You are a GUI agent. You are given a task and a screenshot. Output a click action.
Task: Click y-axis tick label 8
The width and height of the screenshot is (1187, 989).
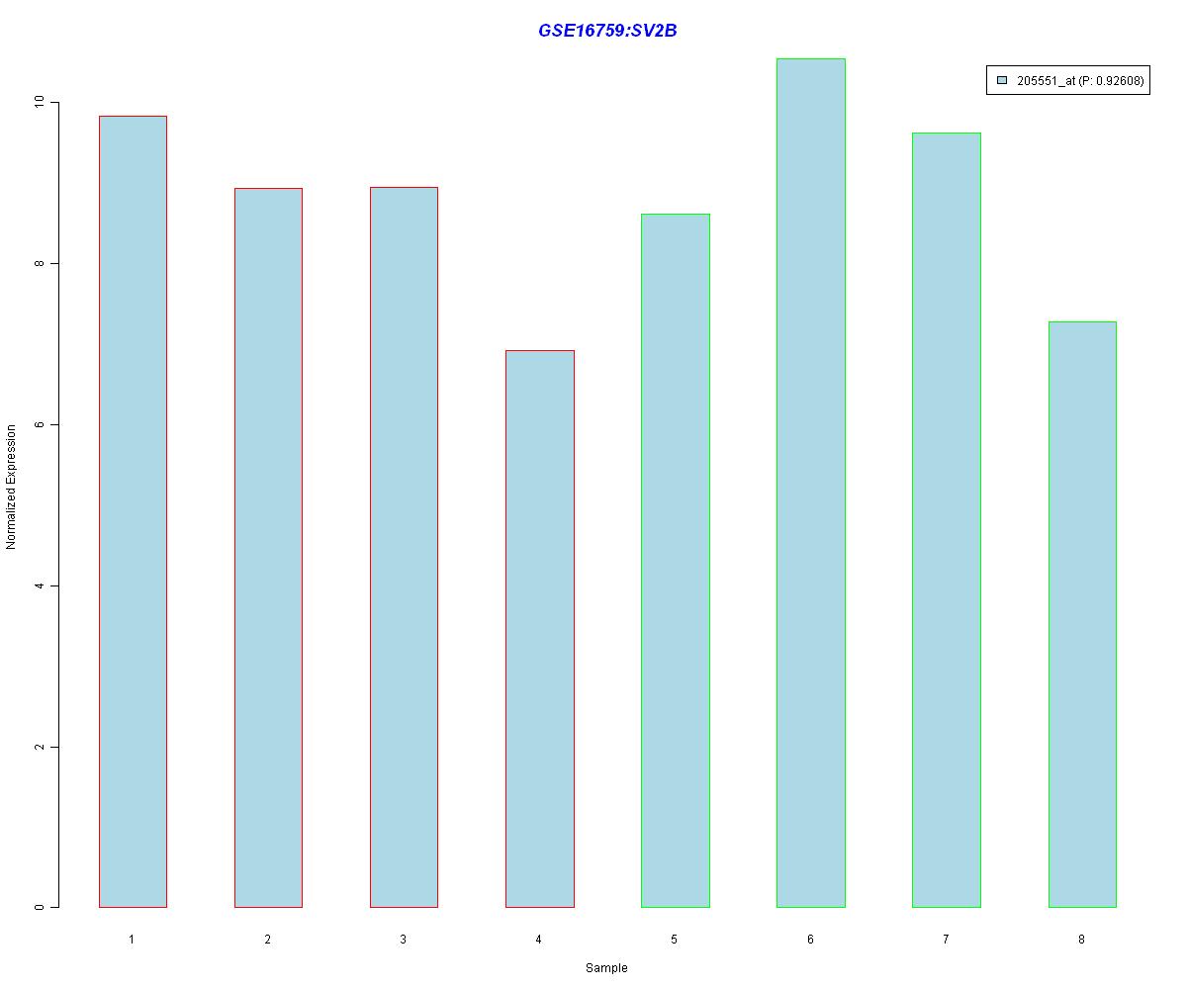click(41, 264)
